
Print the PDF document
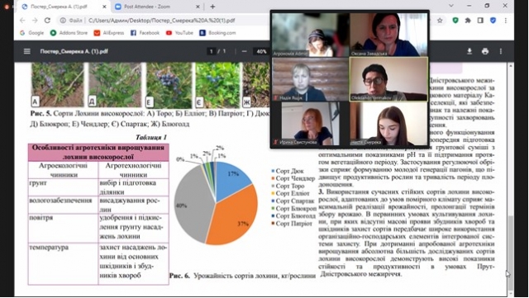pos(485,51)
